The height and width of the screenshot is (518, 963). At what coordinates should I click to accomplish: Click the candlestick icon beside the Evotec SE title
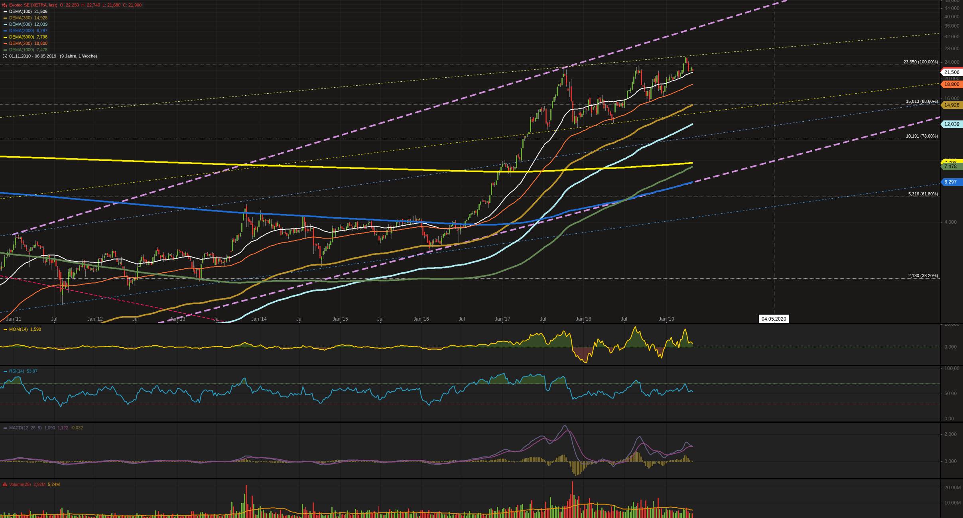tap(4, 5)
